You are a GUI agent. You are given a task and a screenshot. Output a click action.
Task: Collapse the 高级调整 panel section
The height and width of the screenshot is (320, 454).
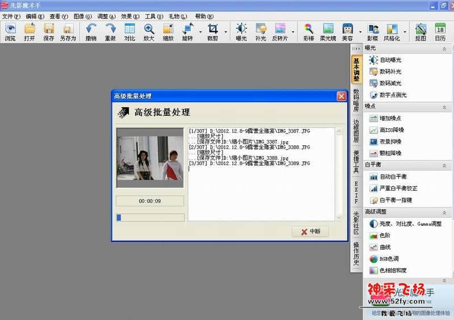point(444,213)
